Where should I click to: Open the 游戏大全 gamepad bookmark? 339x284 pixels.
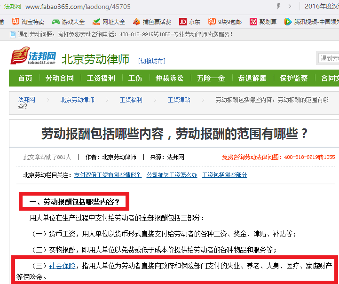56,22
